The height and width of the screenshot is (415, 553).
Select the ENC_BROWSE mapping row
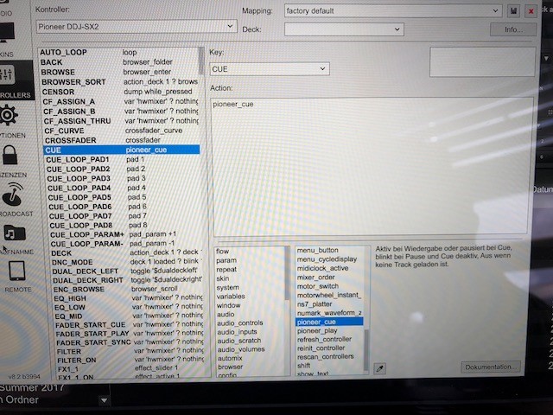[128, 289]
